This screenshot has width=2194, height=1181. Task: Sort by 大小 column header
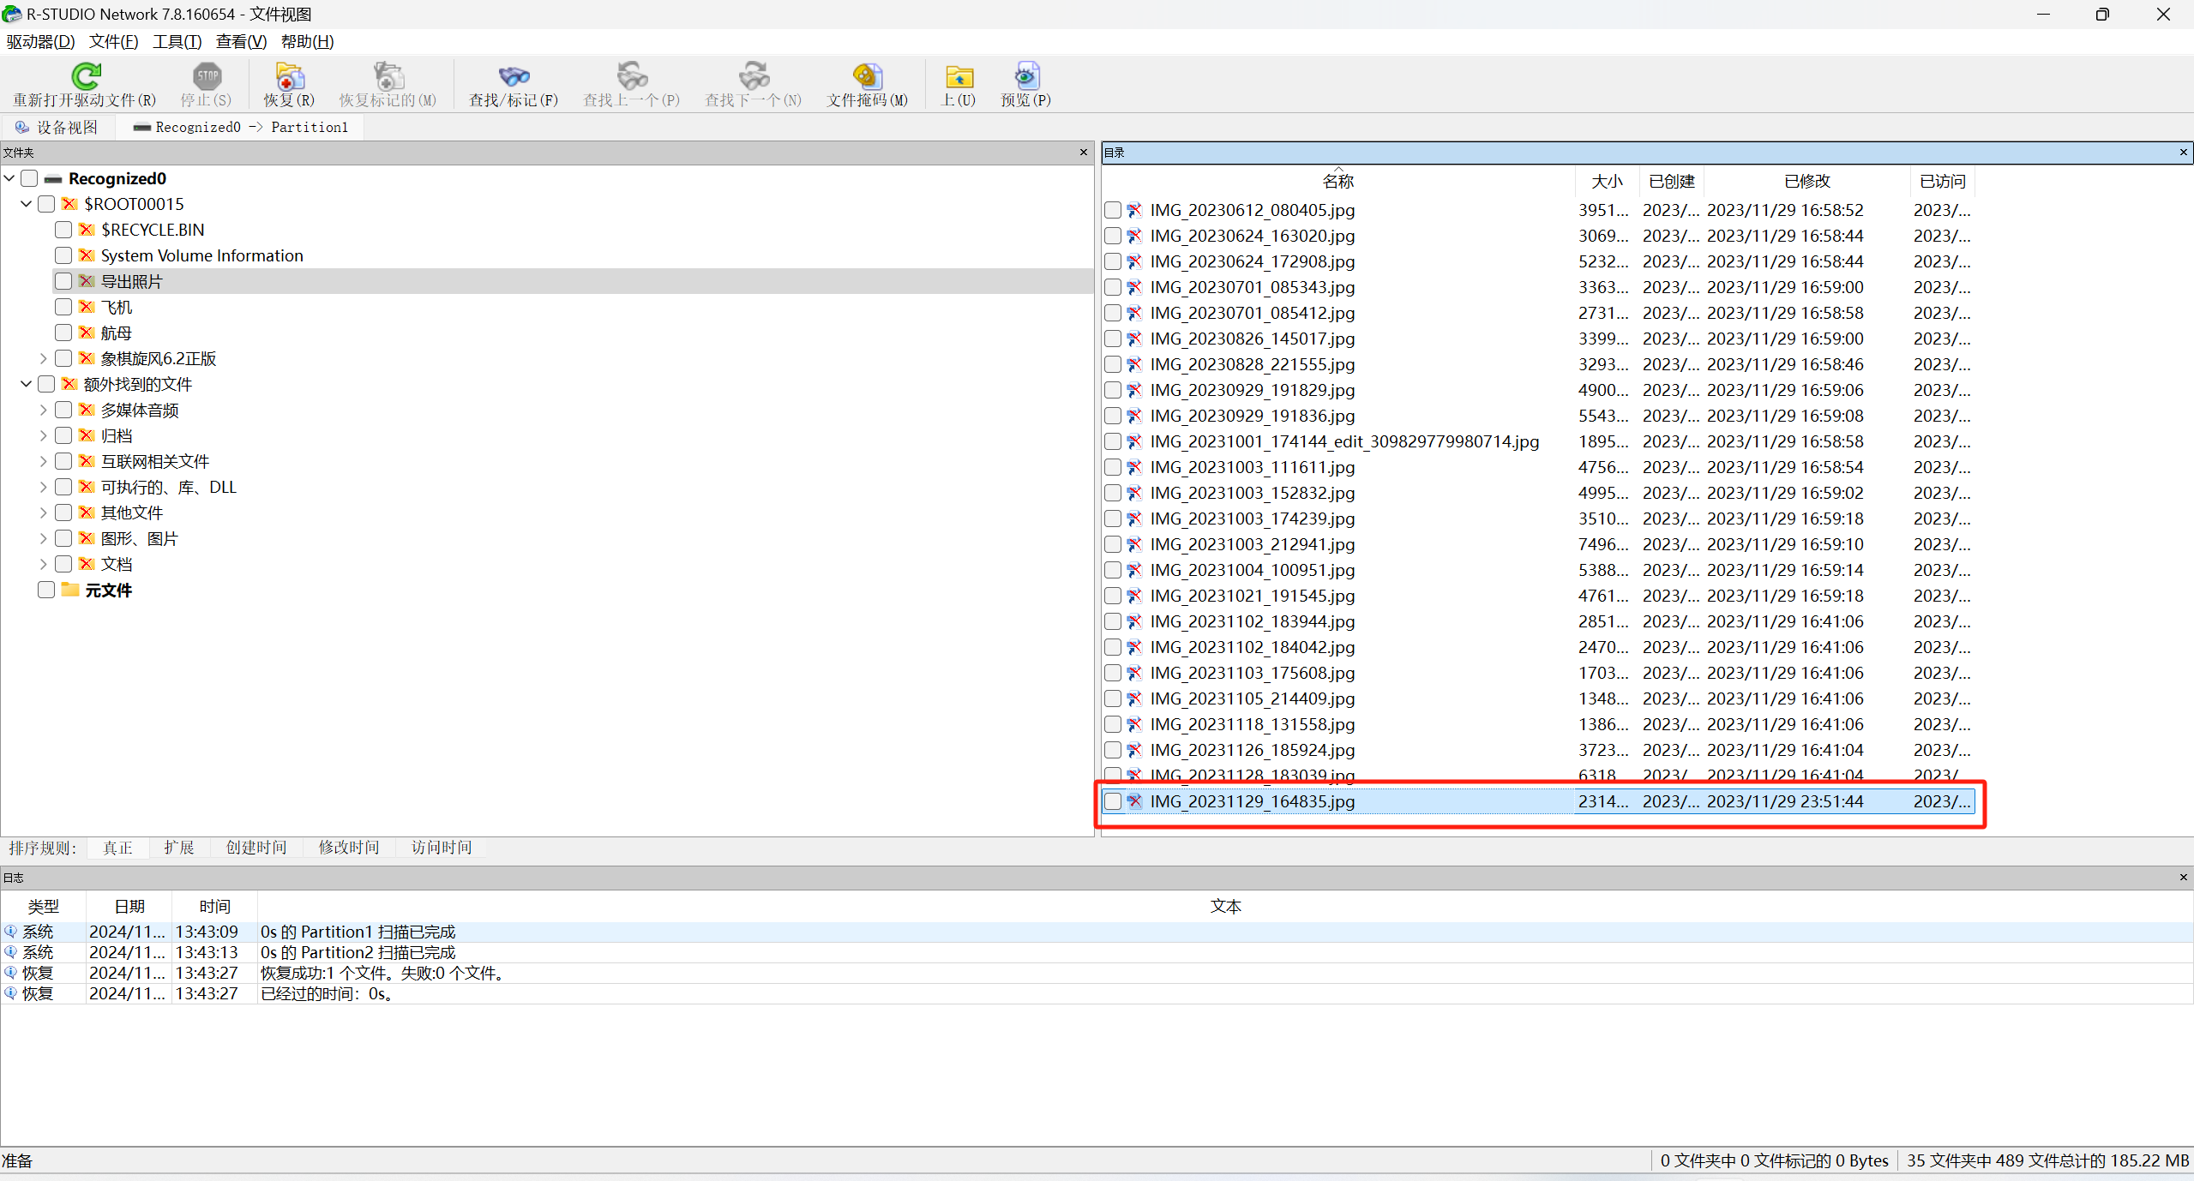[1607, 181]
